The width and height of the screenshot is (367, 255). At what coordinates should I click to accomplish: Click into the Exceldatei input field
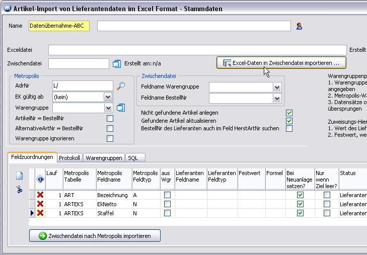point(197,50)
